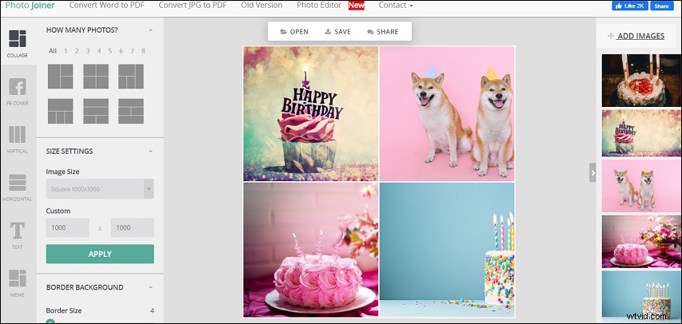This screenshot has width=682, height=324.
Task: Expand the Contact dropdown menu
Action: [396, 6]
